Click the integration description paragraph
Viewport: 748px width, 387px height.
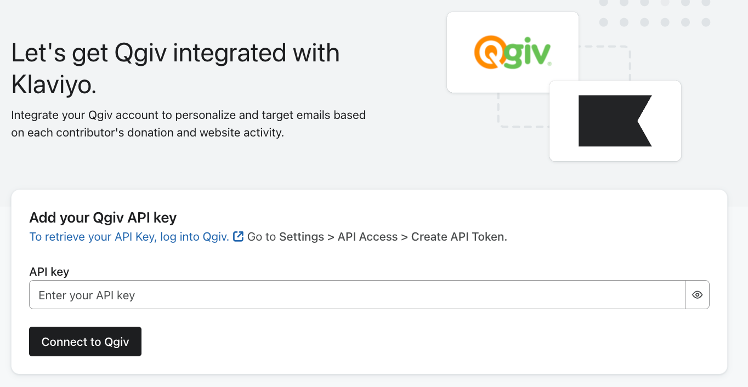tap(188, 124)
